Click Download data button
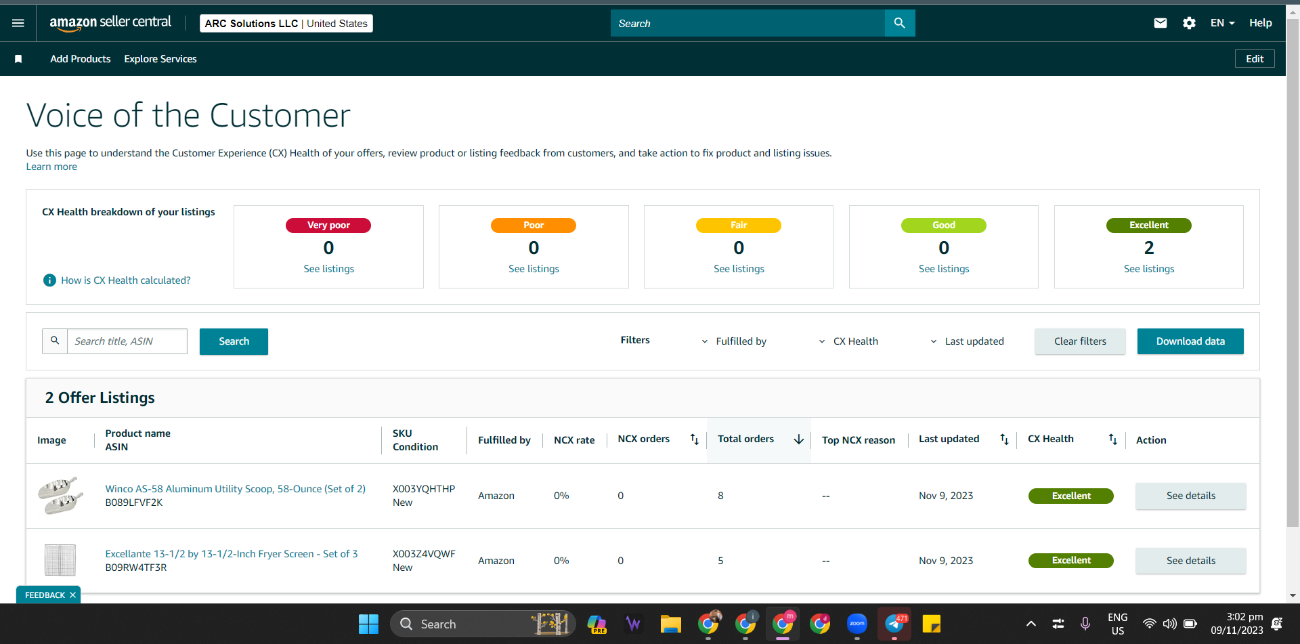The width and height of the screenshot is (1300, 644). click(x=1190, y=341)
